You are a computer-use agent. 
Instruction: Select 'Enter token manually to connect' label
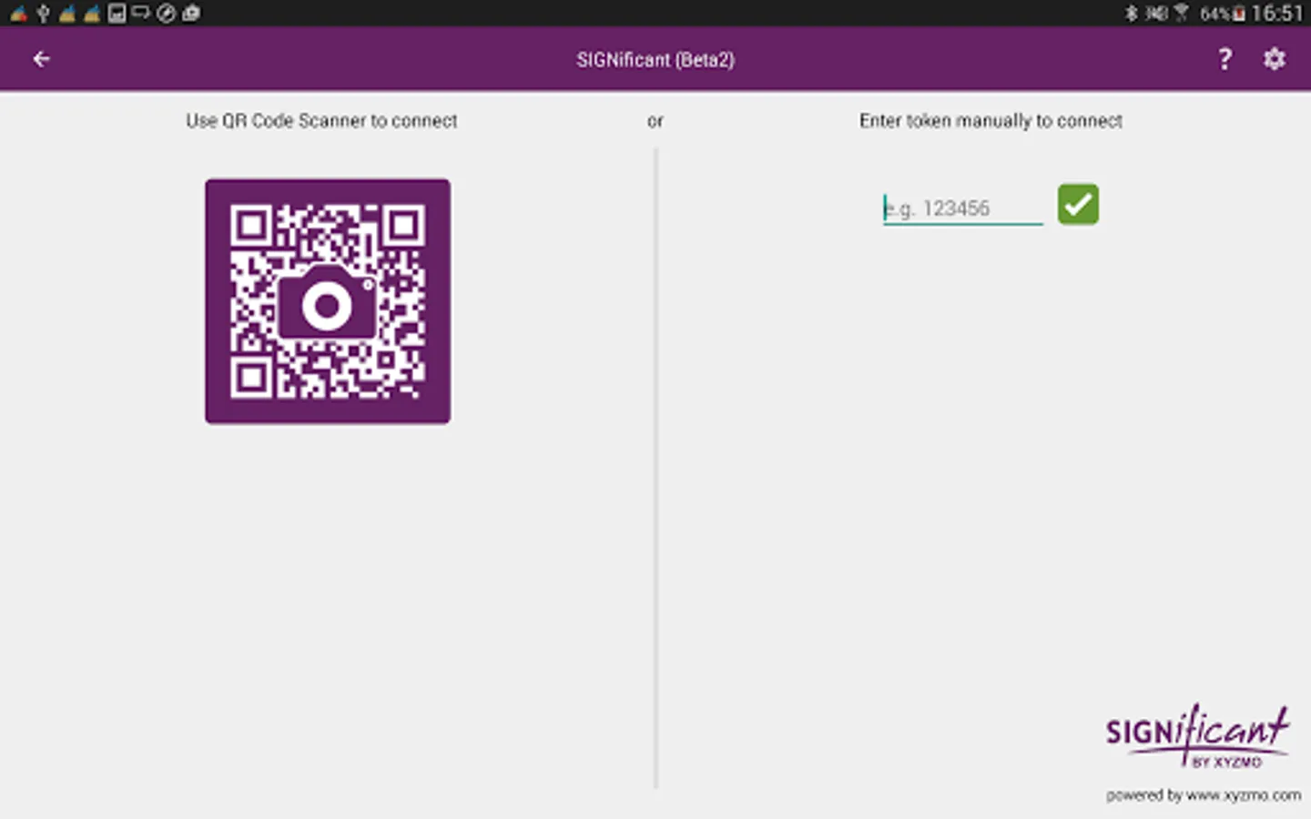(x=991, y=121)
